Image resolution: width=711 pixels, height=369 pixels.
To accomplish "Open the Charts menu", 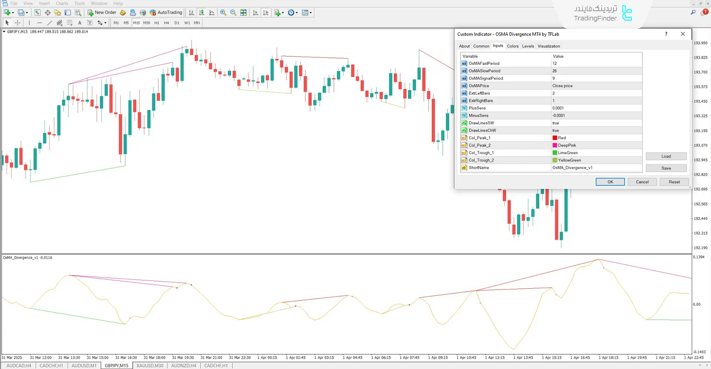I will 62,3.
